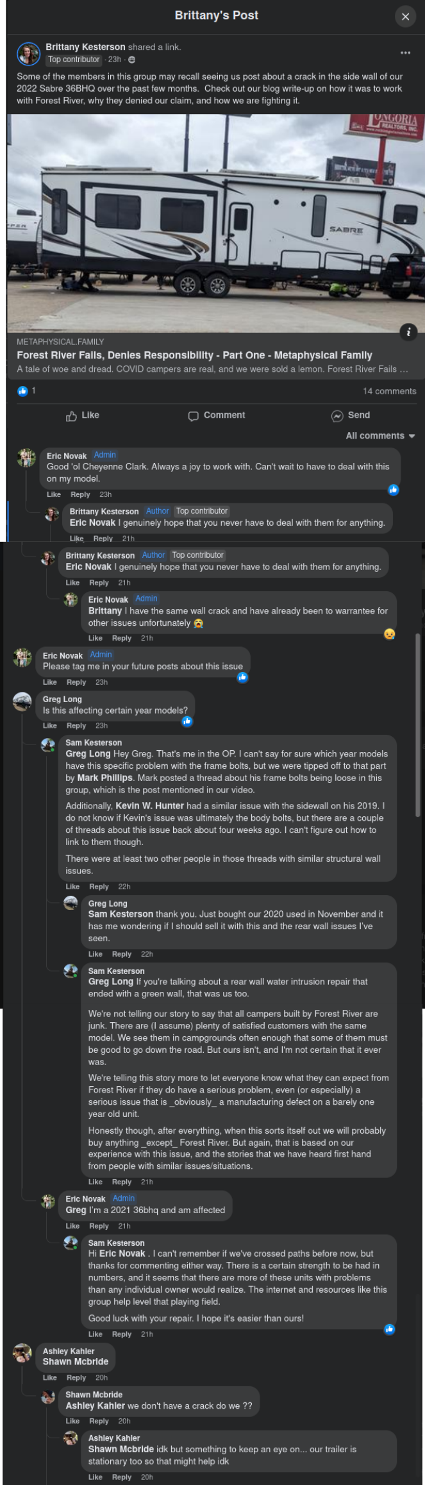Image resolution: width=425 pixels, height=1485 pixels.
Task: Click the Messenger Send icon
Action: [337, 416]
